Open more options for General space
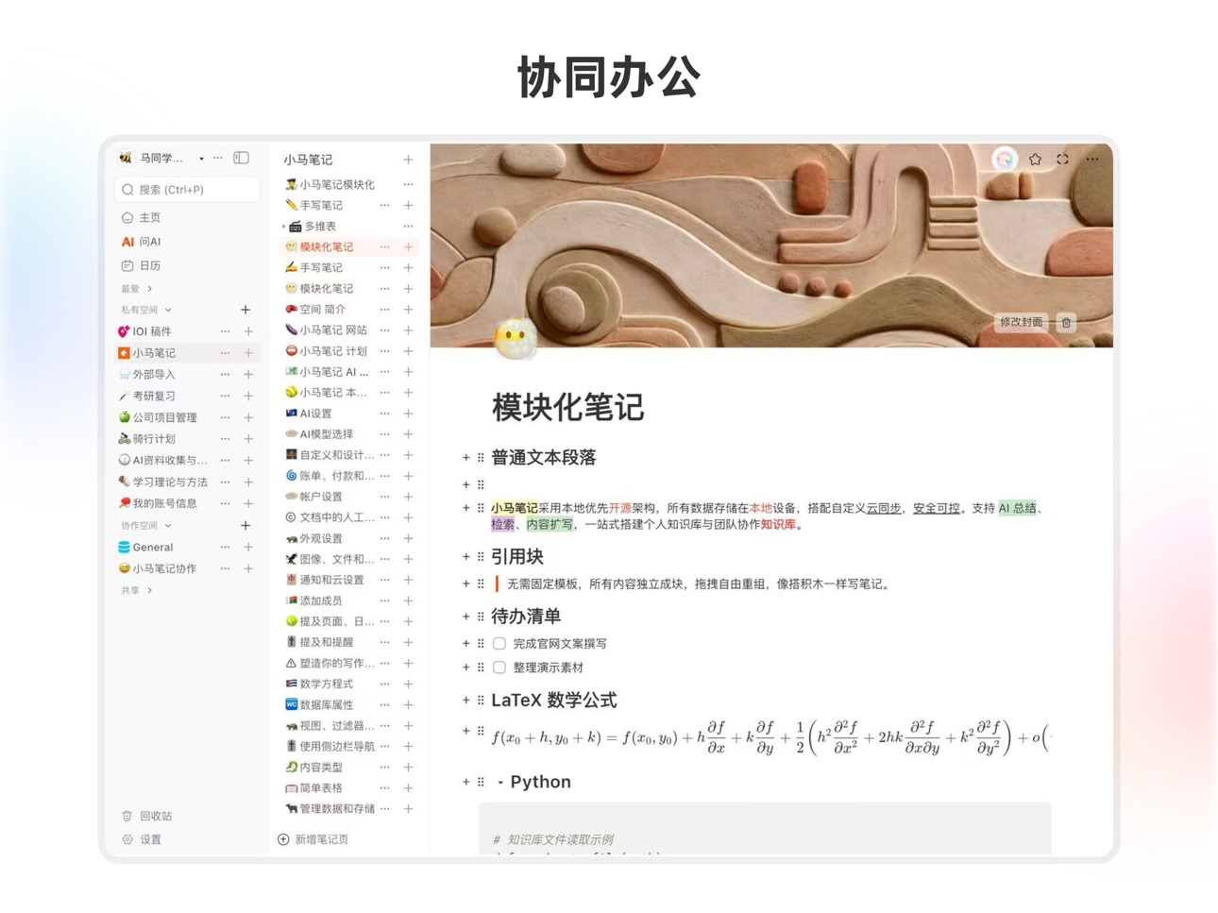1218x913 pixels. tap(225, 548)
